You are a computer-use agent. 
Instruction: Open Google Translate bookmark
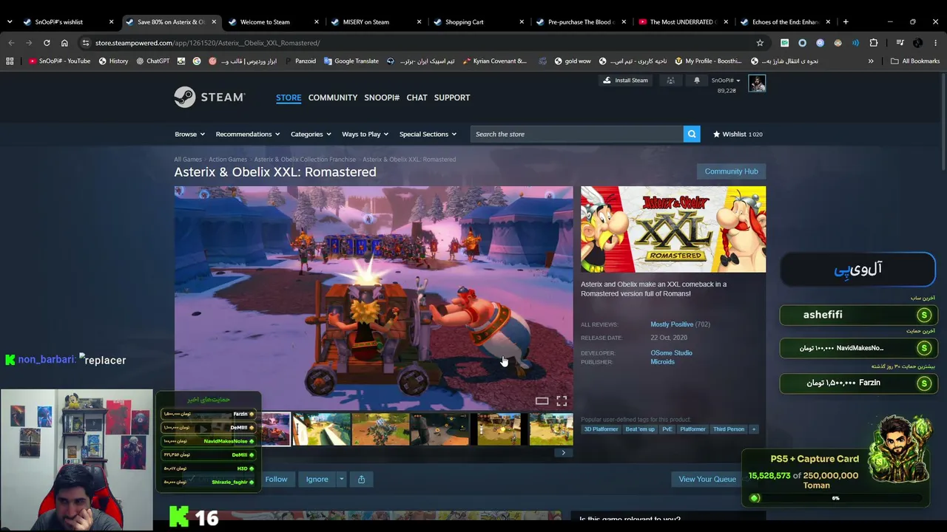(351, 61)
